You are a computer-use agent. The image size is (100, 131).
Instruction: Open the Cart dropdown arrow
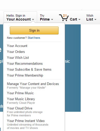pyautogui.click(x=79, y=20)
